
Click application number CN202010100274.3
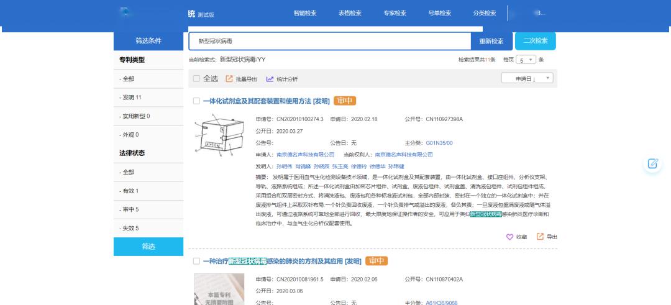point(300,119)
